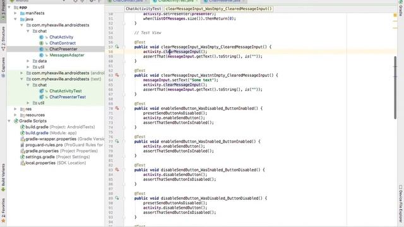
Task: Collapse the com.myhexaville.androidtests (test) package arrow
Action: pos(22,79)
